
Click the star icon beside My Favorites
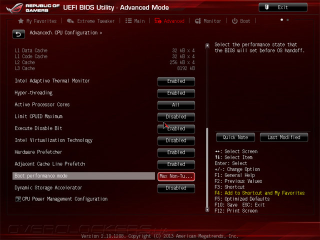[x=20, y=21]
